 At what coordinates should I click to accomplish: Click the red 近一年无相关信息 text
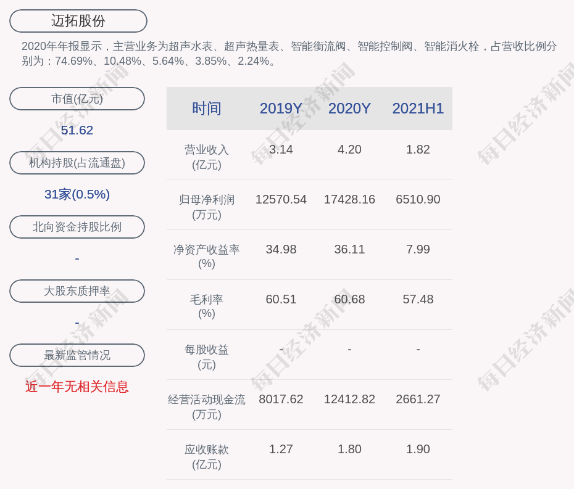(77, 387)
